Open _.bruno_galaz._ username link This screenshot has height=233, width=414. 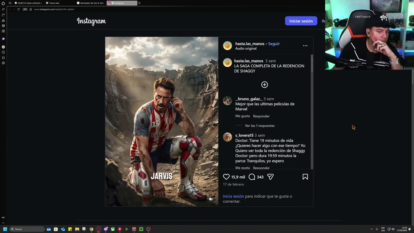click(249, 99)
